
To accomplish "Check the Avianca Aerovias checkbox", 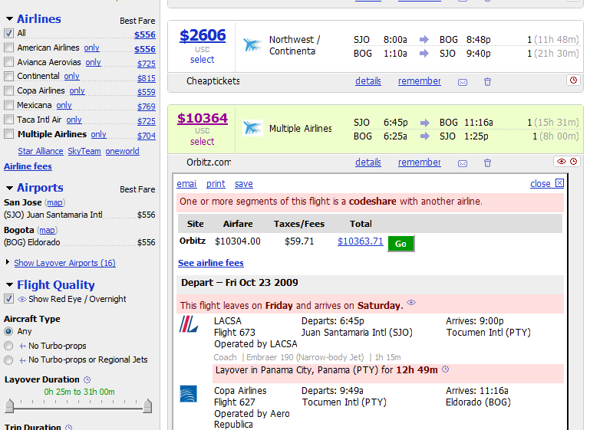I will (8, 61).
